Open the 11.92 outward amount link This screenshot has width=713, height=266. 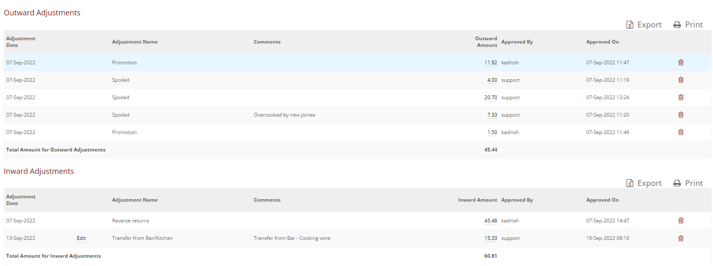coord(491,63)
